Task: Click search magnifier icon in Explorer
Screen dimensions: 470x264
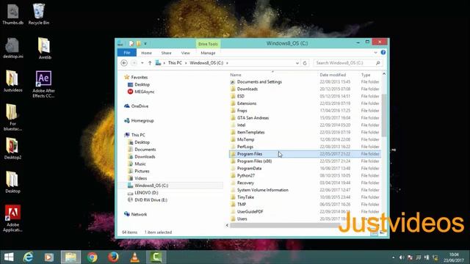Action: point(378,63)
